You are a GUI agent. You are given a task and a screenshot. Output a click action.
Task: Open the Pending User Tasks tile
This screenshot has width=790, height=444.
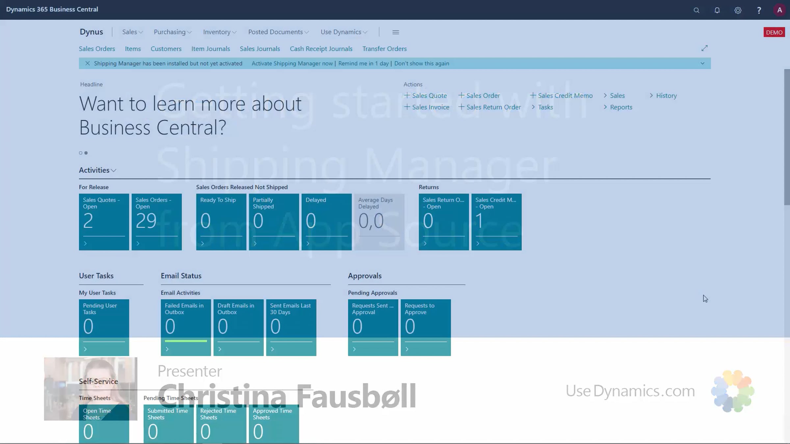(x=104, y=328)
